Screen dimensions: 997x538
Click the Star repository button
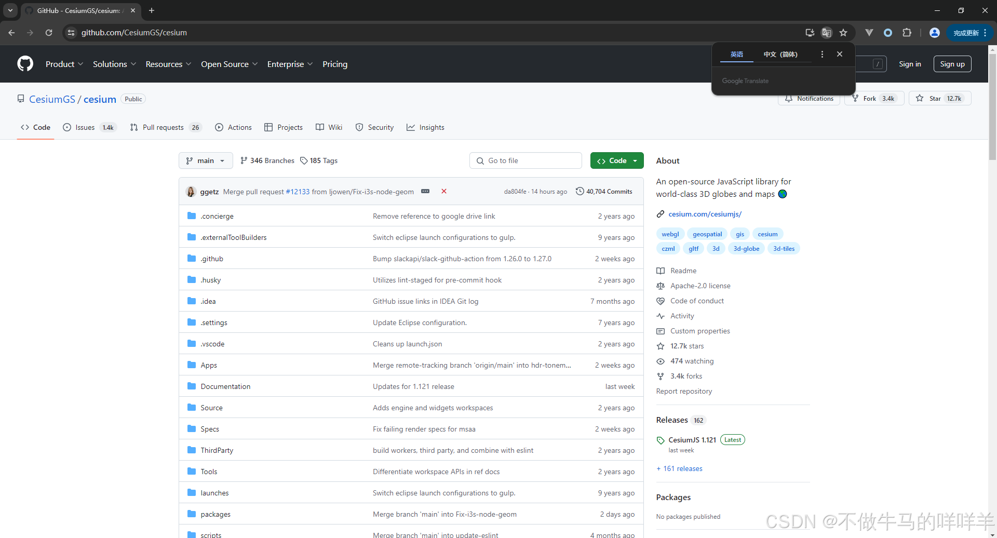pyautogui.click(x=939, y=98)
